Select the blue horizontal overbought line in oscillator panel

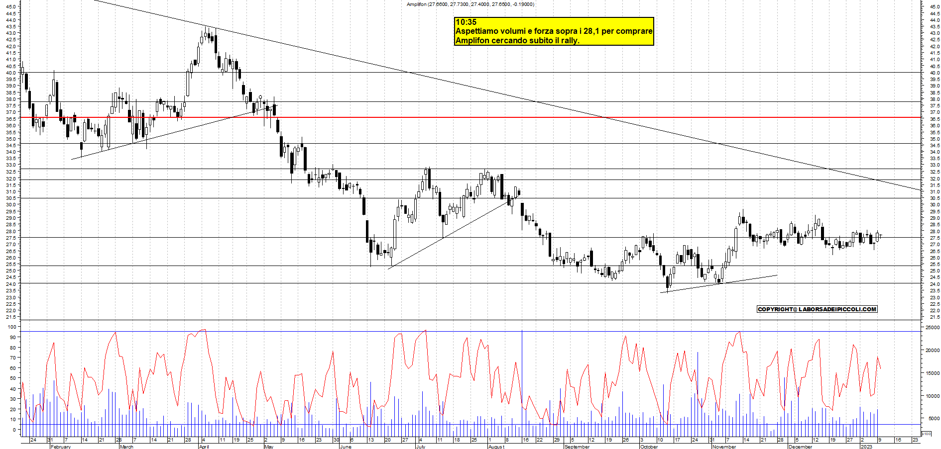click(x=470, y=331)
